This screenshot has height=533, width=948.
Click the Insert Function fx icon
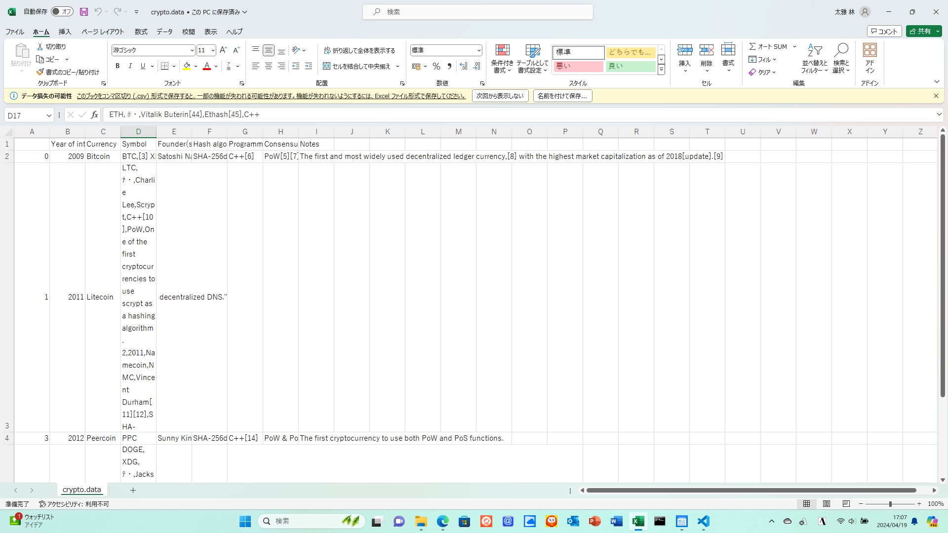tap(94, 115)
